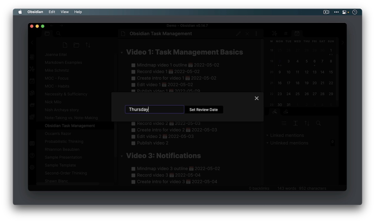This screenshot has height=222, width=375.
Task: Check the Mindmap video 3 outline task
Action: (133, 169)
